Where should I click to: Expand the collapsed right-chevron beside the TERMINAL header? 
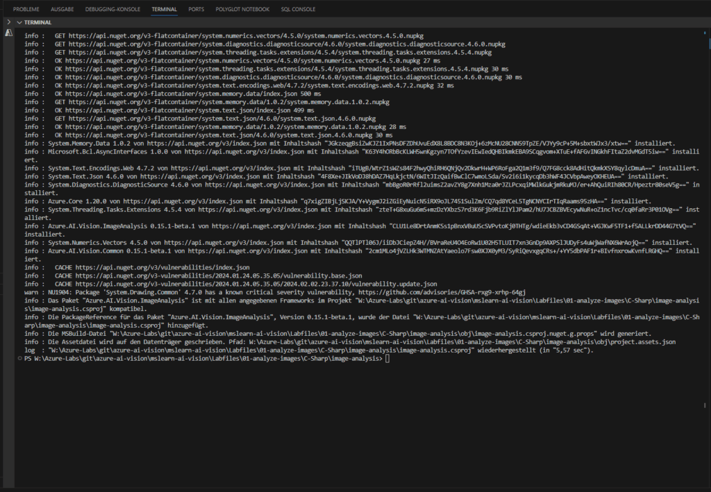pos(8,22)
